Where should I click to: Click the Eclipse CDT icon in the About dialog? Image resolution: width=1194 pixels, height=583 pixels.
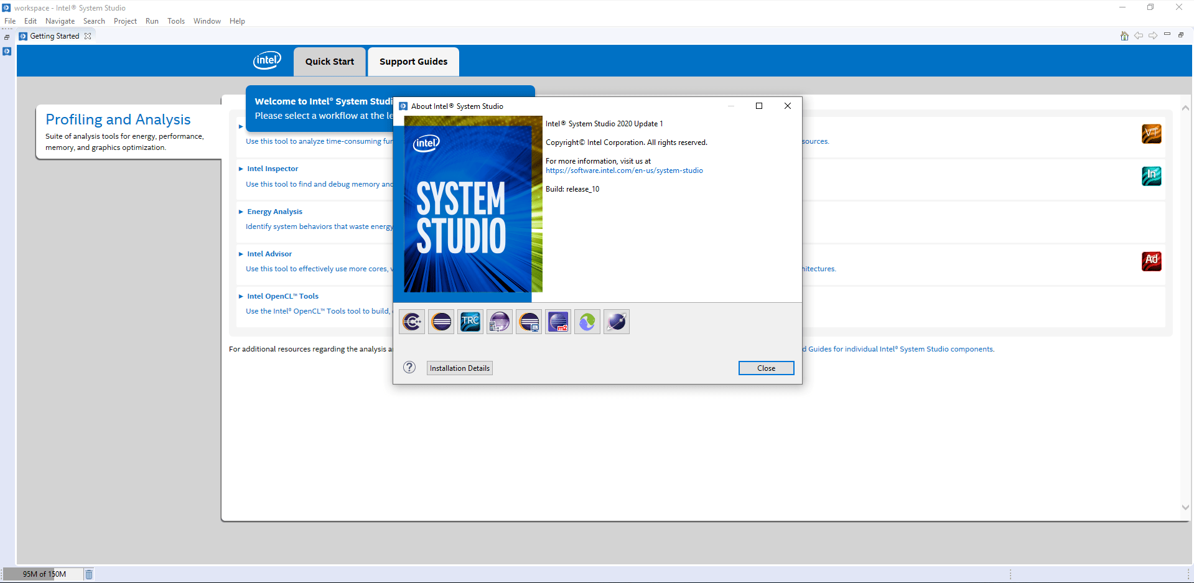[x=411, y=322]
